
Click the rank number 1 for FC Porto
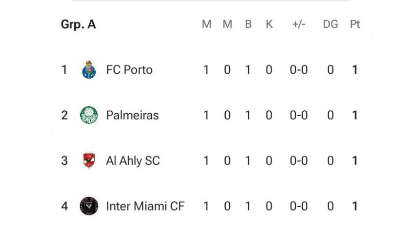point(64,70)
